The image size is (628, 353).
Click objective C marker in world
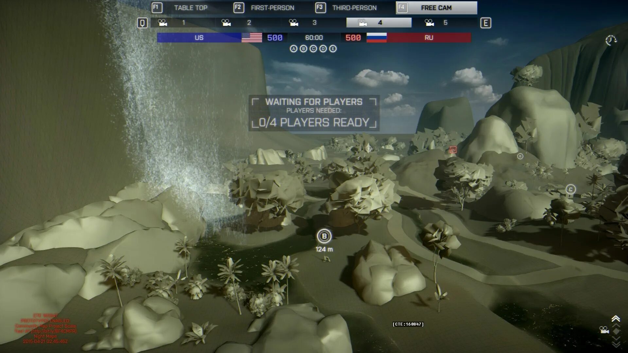click(x=570, y=189)
